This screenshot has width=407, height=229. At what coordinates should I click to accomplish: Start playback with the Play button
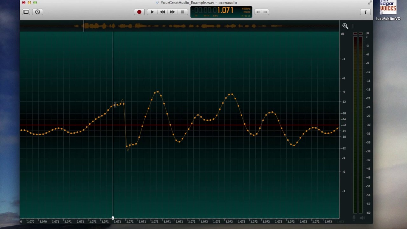152,12
